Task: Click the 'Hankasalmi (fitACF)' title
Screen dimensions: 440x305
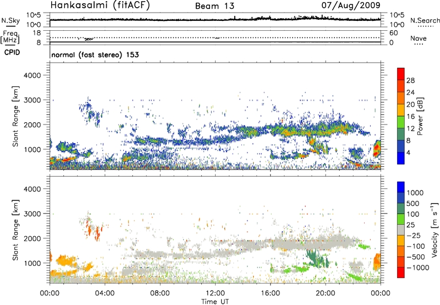Action: coord(100,6)
